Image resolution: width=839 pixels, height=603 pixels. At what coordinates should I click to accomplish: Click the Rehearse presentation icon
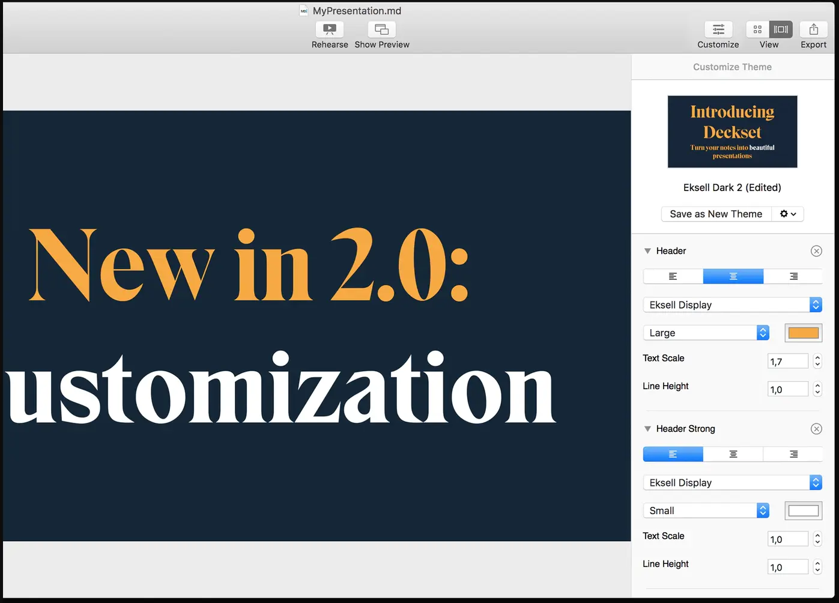(329, 29)
